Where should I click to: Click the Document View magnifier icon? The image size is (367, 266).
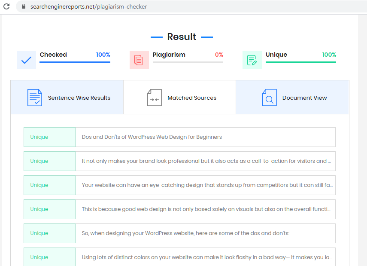coord(270,98)
